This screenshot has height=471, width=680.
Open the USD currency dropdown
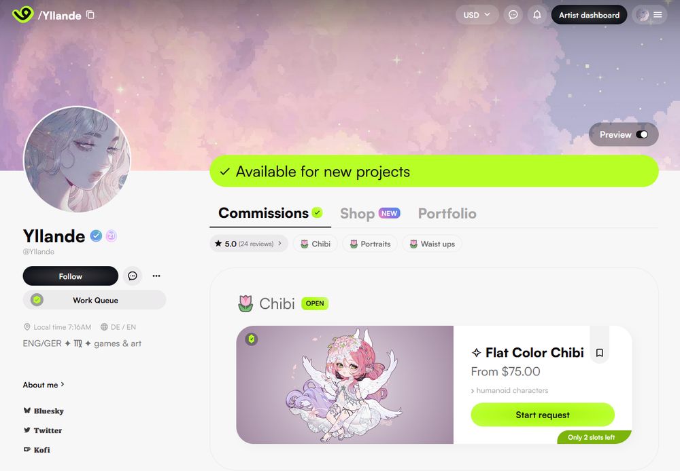point(477,15)
